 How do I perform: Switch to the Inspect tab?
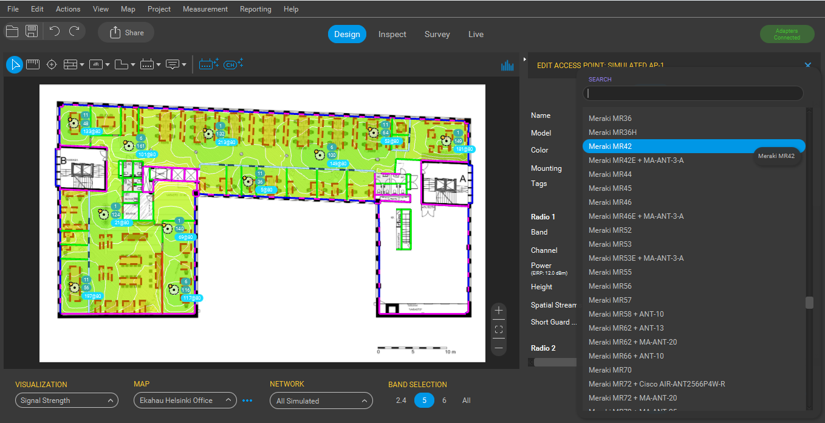392,34
